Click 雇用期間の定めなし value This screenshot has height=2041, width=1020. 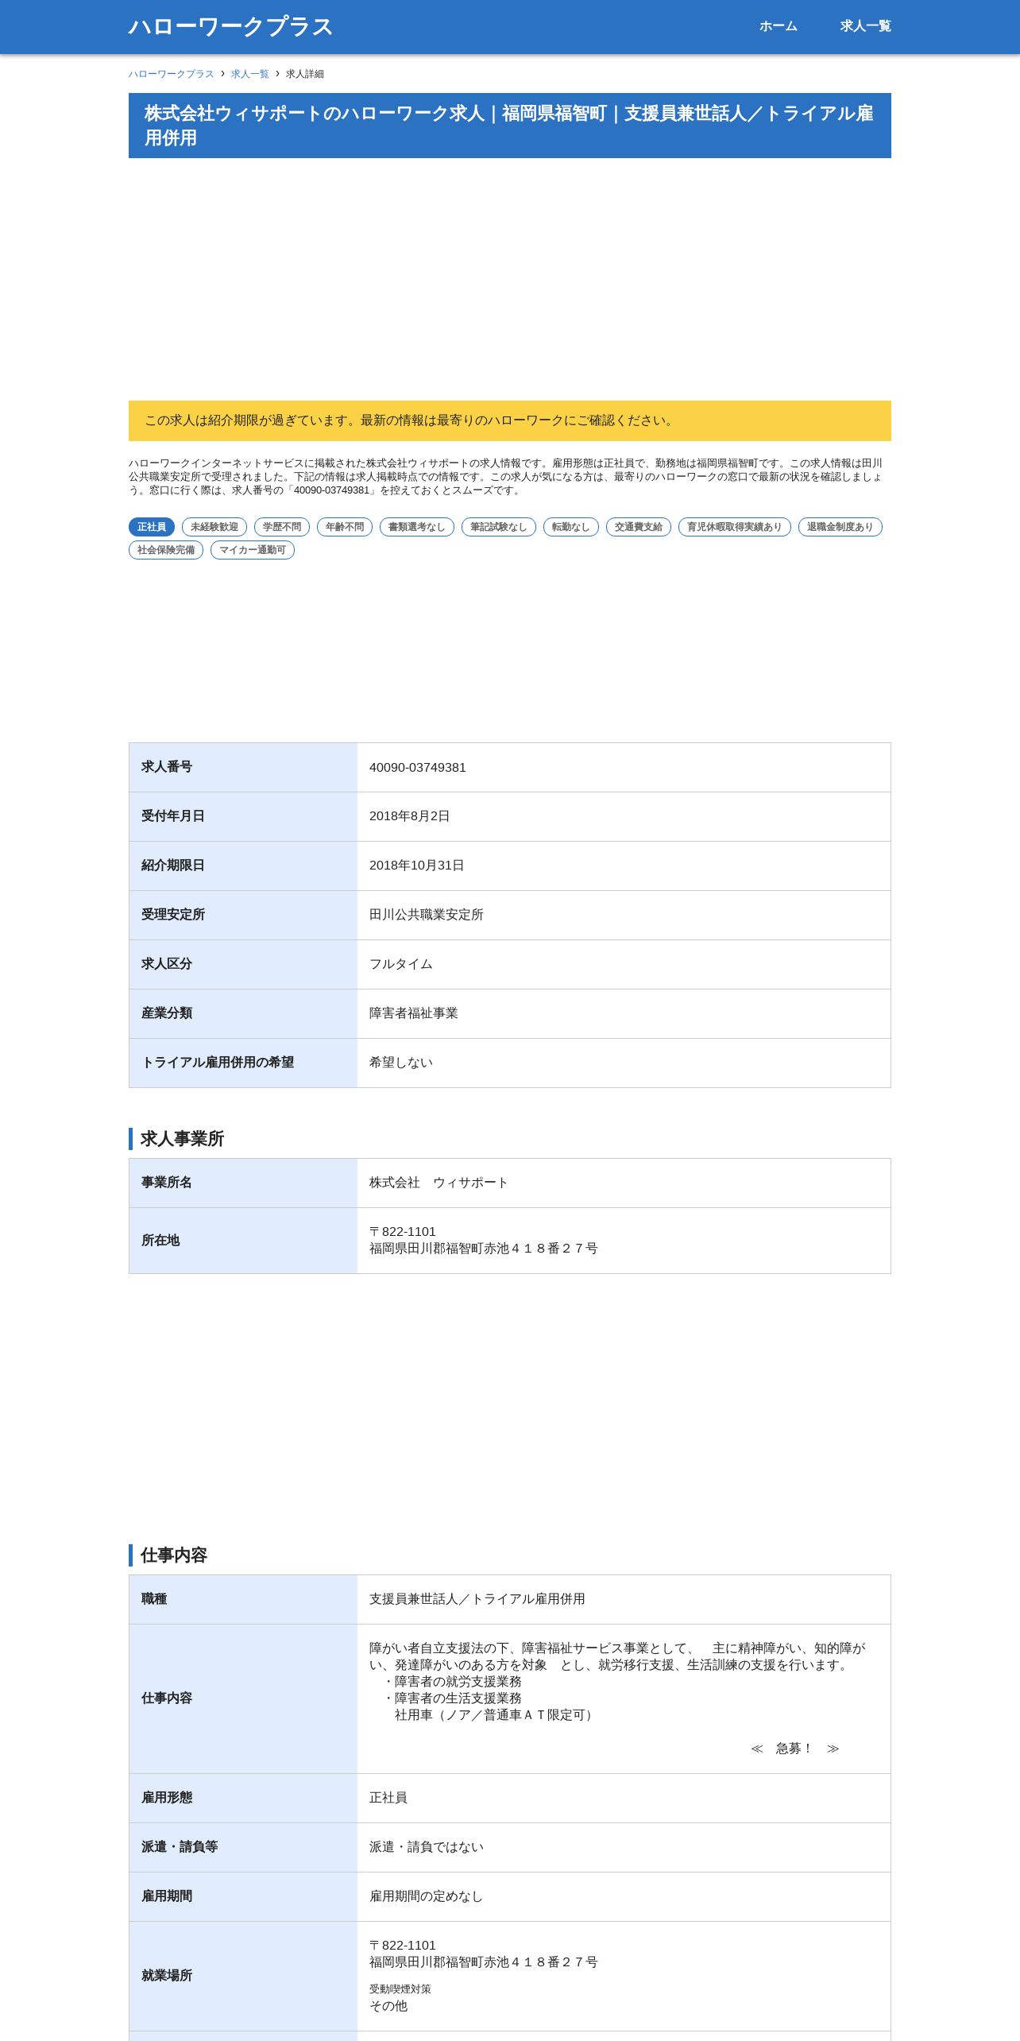(x=427, y=1896)
